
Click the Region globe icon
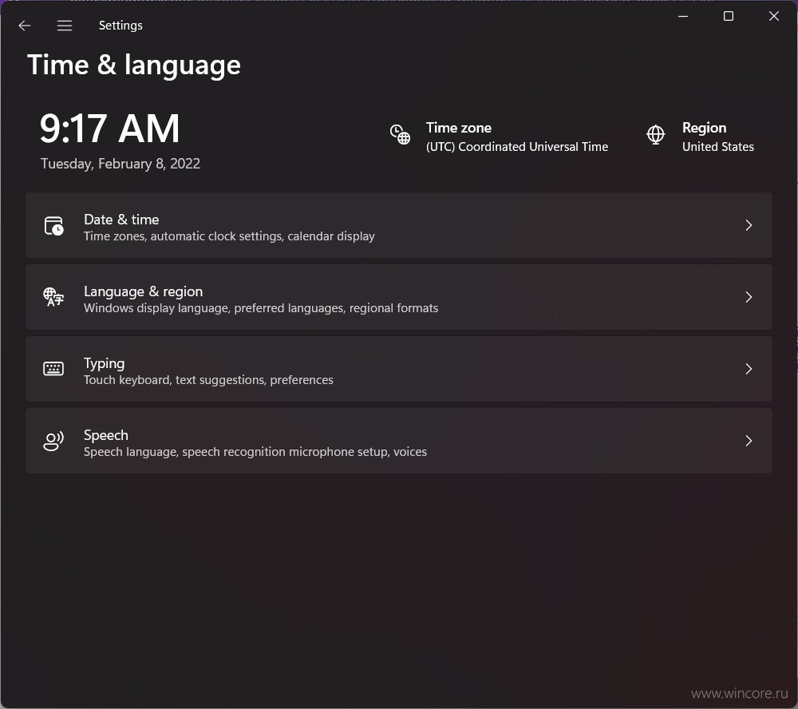(x=655, y=134)
